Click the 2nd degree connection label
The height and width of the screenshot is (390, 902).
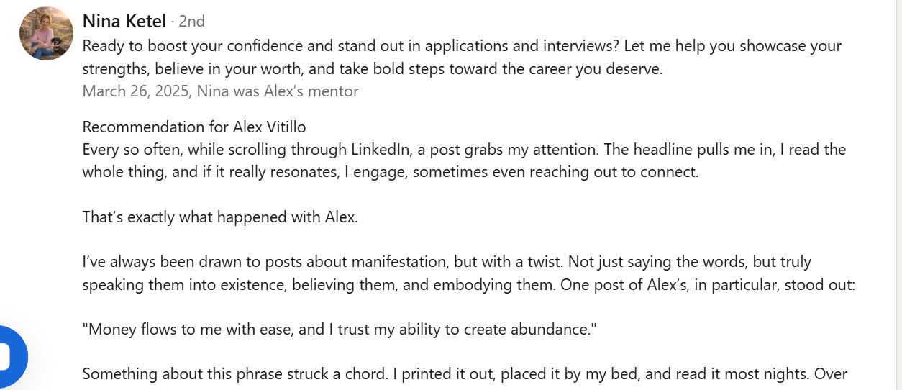coord(192,22)
